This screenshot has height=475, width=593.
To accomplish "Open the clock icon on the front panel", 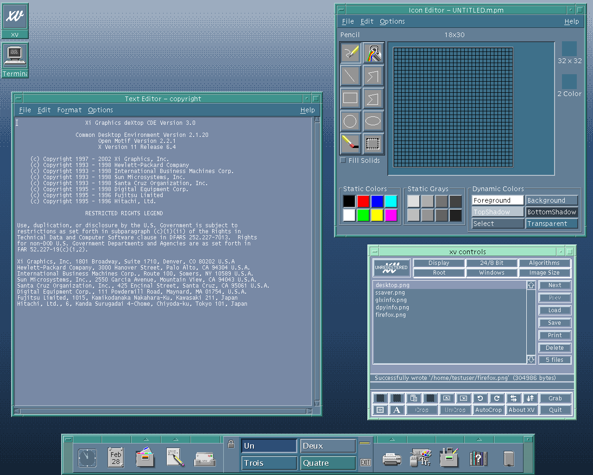I will [x=87, y=458].
